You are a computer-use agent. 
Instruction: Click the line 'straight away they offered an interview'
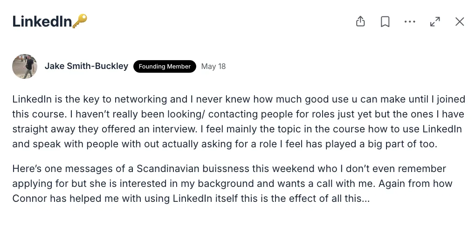tap(237, 129)
